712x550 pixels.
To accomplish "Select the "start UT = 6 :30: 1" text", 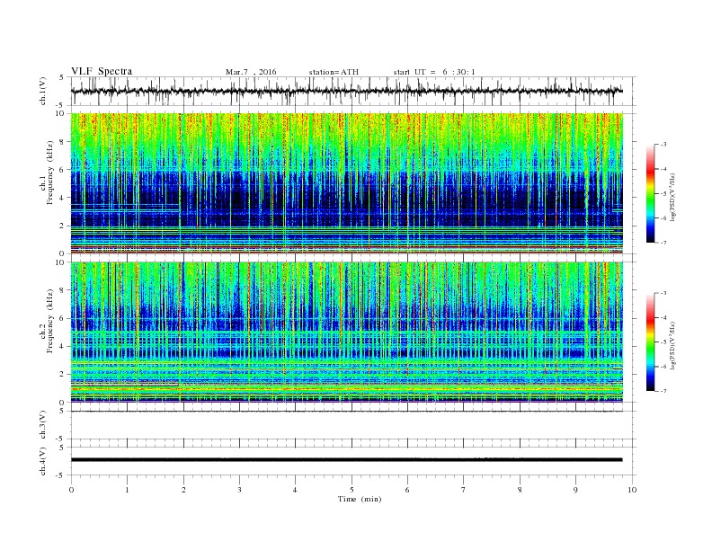I will (434, 72).
